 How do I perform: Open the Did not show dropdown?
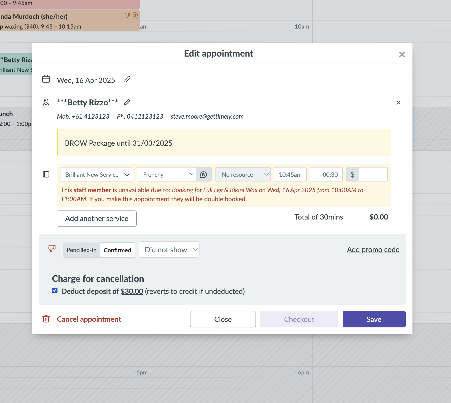(169, 249)
